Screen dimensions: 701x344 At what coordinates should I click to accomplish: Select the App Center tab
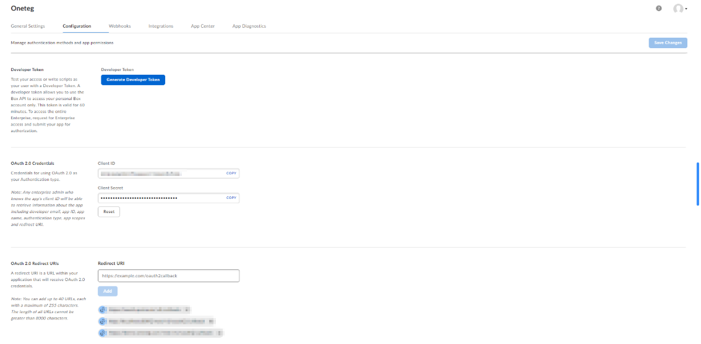203,26
